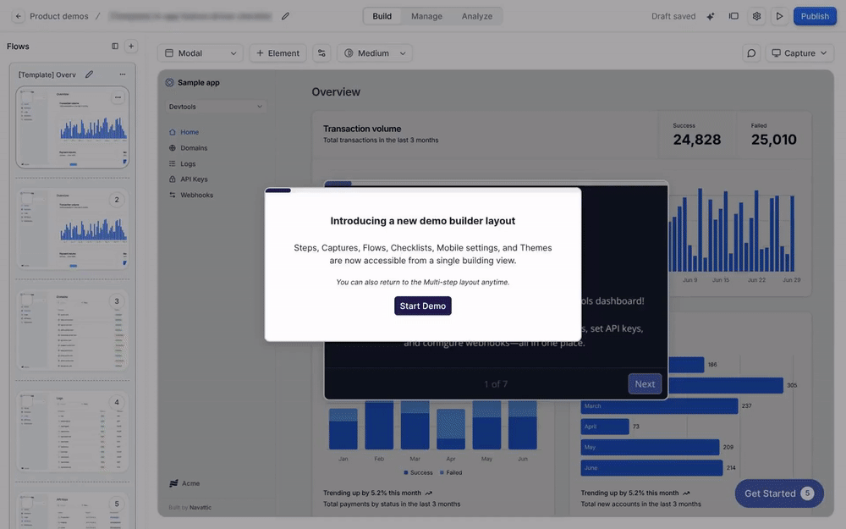
Task: Open the settings gear in top bar
Action: click(x=757, y=16)
